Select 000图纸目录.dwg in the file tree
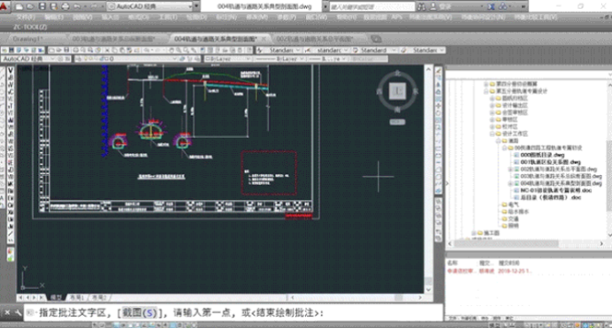This screenshot has width=612, height=329. [542, 155]
